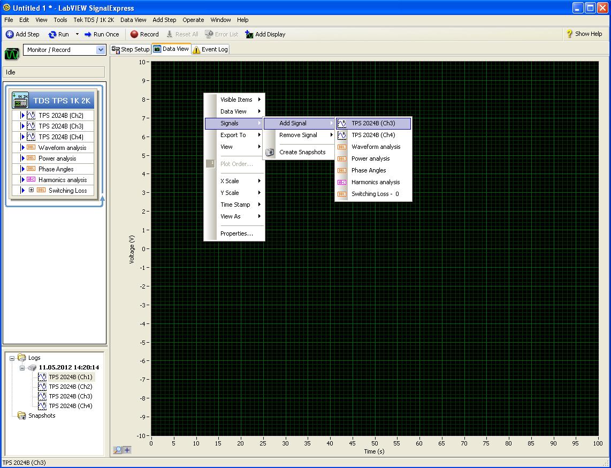
Task: Select step output TPS 2024B (Ch3)
Action: point(53,126)
